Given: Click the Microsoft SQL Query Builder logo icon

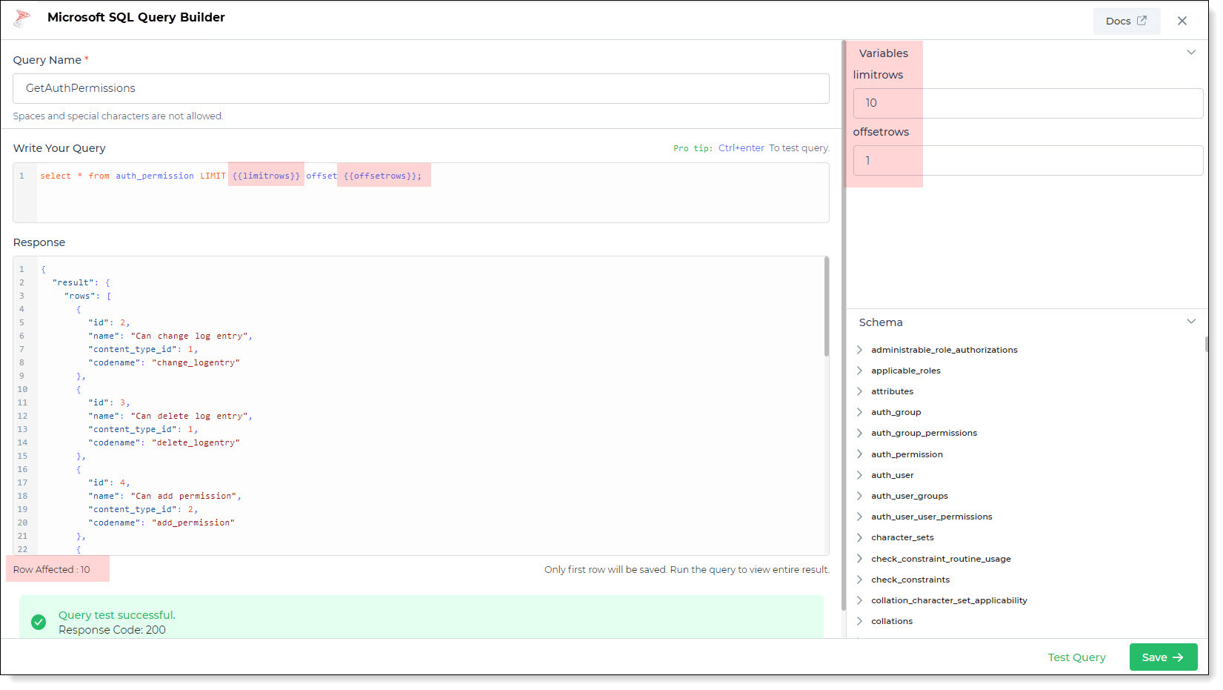Looking at the screenshot, I should 22,19.
